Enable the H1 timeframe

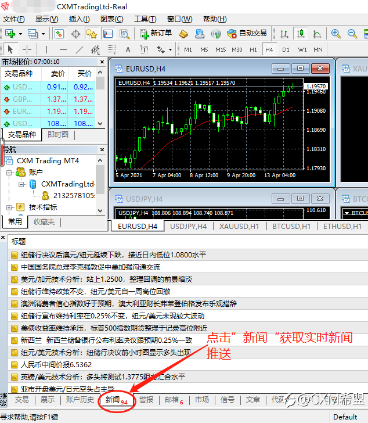pyautogui.click(x=253, y=49)
